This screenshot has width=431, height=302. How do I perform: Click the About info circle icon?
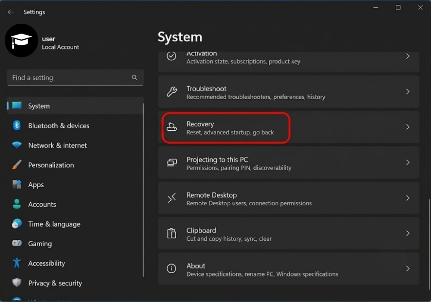(x=172, y=268)
